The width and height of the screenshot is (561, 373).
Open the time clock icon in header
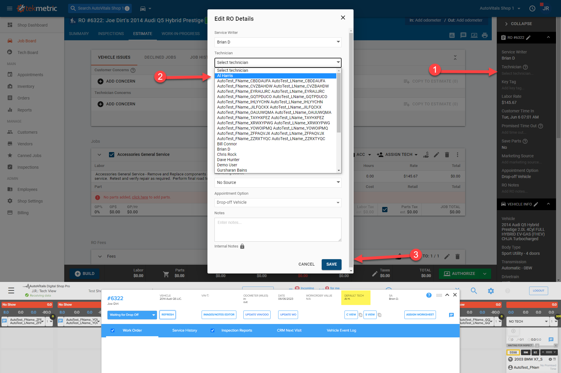pos(532,8)
